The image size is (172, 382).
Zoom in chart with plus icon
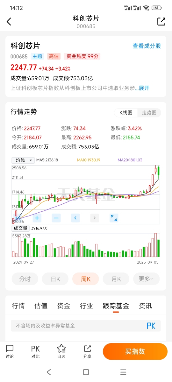[37, 218]
